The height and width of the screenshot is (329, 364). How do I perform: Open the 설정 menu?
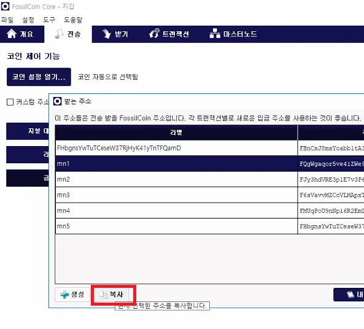pos(28,20)
